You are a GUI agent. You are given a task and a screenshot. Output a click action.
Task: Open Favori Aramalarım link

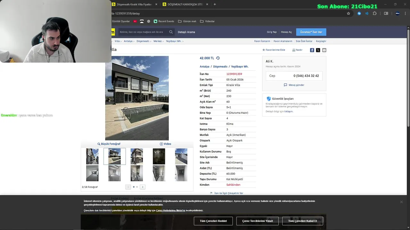(283, 41)
